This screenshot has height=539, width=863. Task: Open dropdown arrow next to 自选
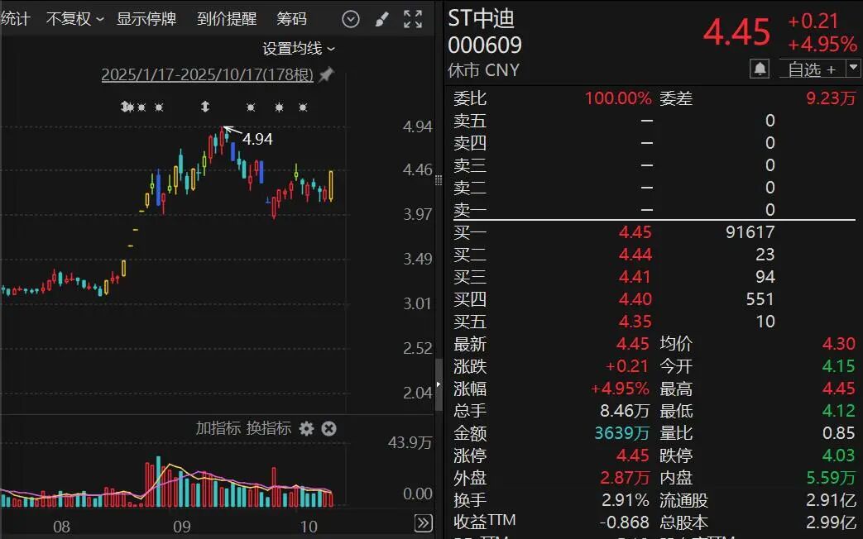[x=853, y=68]
